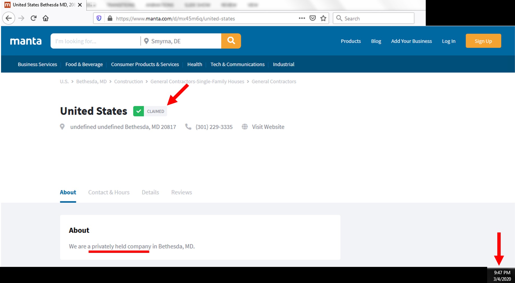Click the orange Manta search button

(231, 41)
